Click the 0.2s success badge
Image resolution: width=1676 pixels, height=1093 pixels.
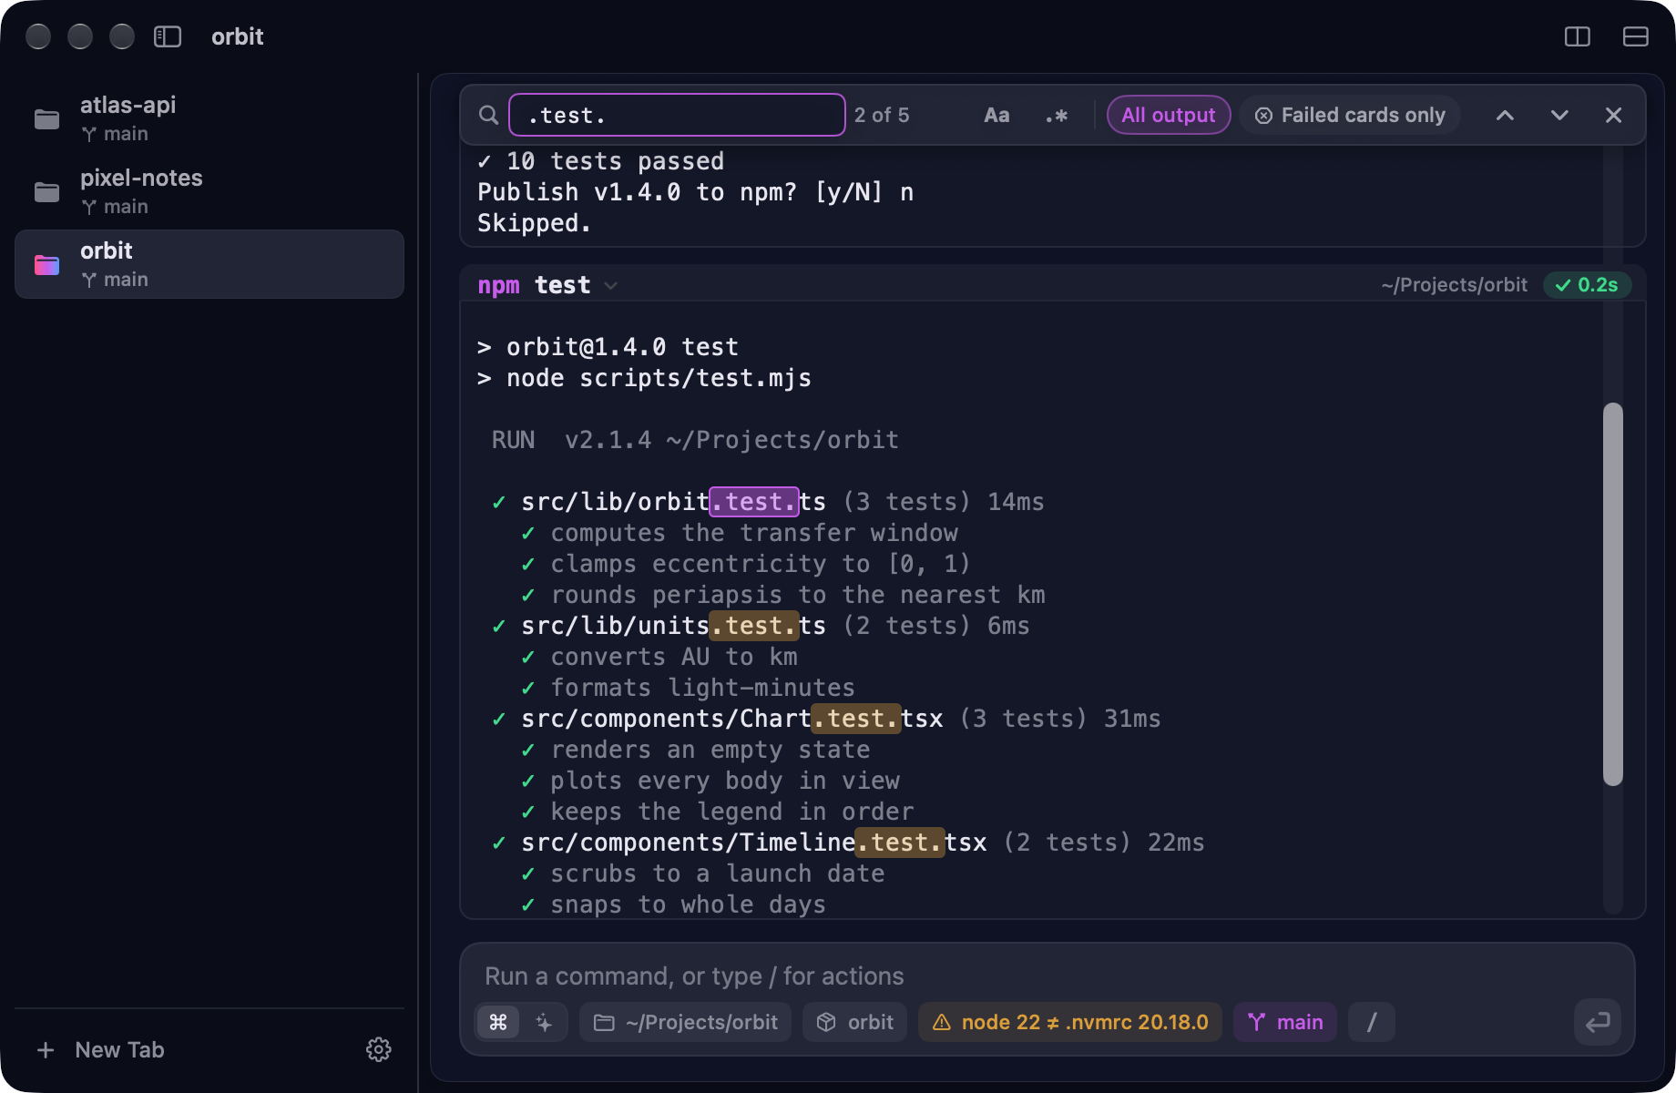(1587, 285)
